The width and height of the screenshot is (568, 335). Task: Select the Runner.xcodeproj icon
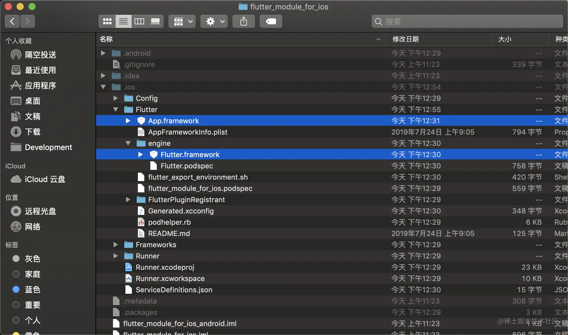[128, 267]
